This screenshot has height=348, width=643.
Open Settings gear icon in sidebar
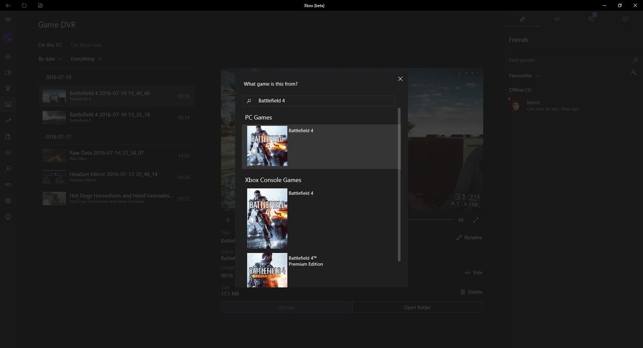[x=8, y=201]
